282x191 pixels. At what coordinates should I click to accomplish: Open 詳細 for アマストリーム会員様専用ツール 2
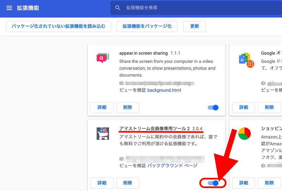102,183
